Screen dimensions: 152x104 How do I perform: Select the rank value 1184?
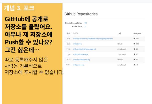pyautogui.click(x=68, y=54)
